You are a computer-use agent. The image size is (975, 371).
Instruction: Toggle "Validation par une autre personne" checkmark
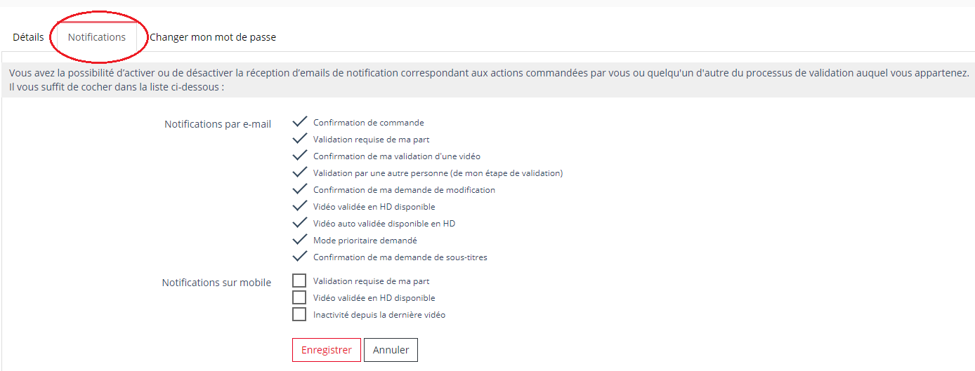[x=300, y=173]
